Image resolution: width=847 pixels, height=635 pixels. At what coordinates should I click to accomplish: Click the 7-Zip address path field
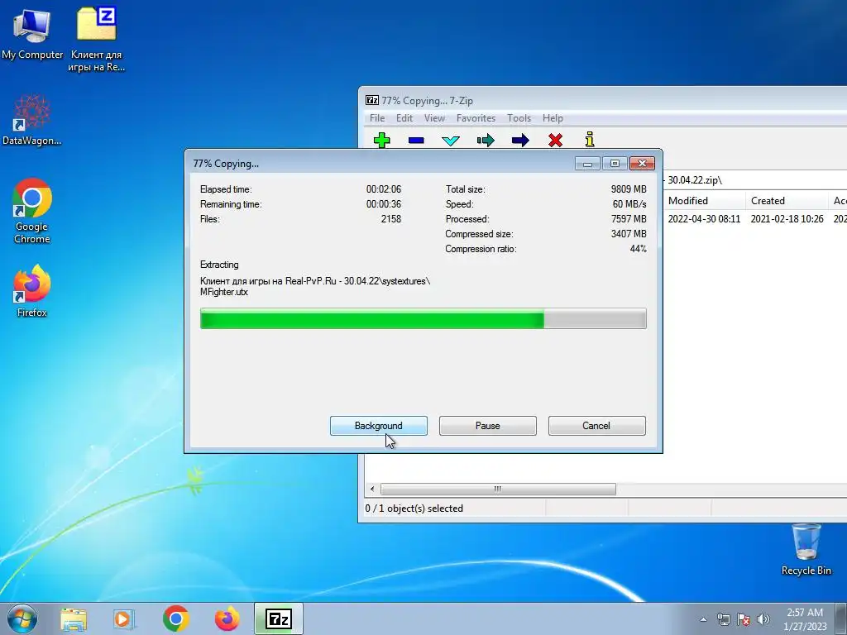pyautogui.click(x=754, y=180)
